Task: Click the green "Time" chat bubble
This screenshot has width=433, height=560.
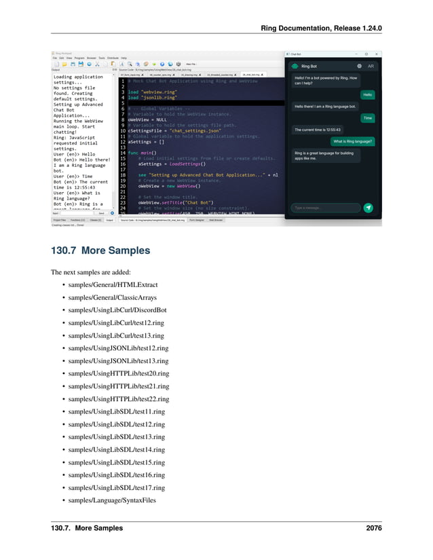Action: point(368,118)
